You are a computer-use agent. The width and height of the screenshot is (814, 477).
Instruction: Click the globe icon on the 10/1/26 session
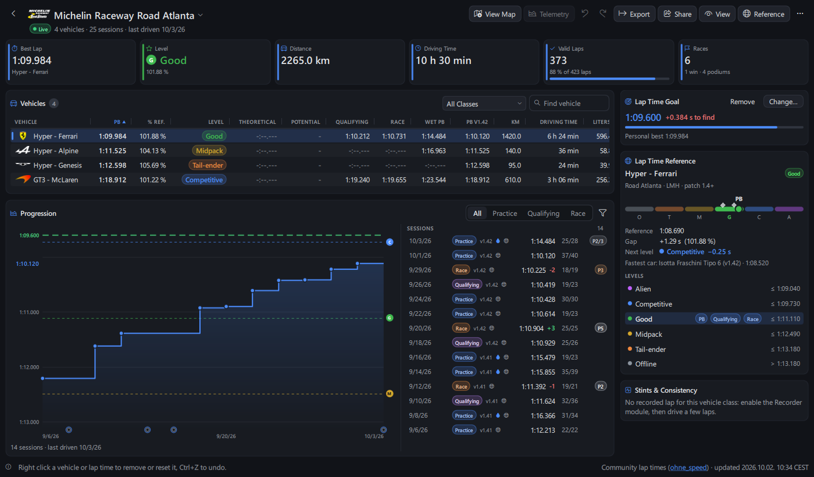click(x=498, y=255)
